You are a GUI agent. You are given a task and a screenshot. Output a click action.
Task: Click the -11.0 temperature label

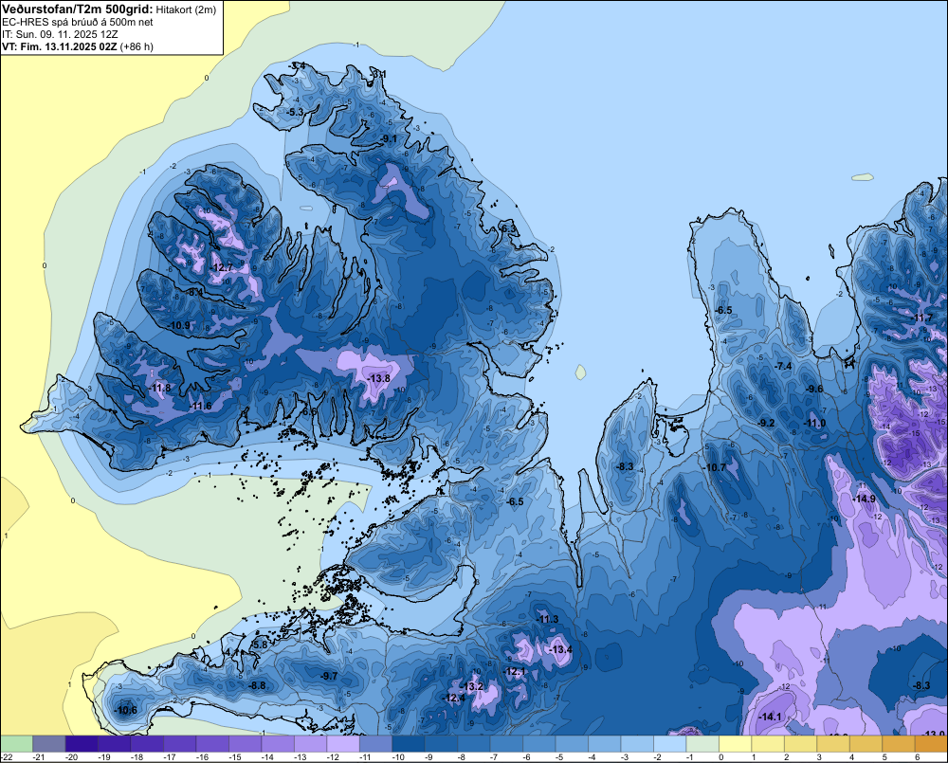pyautogui.click(x=814, y=423)
